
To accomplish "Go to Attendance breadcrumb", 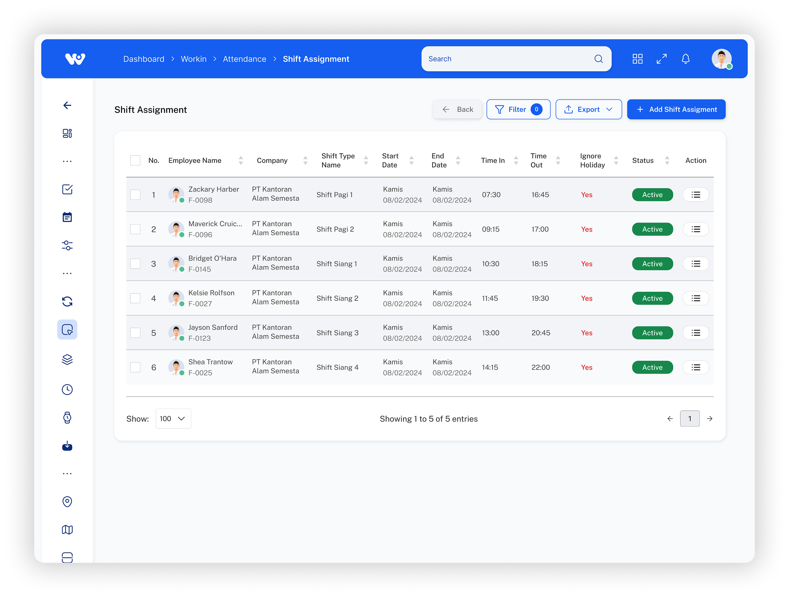I will [x=244, y=59].
